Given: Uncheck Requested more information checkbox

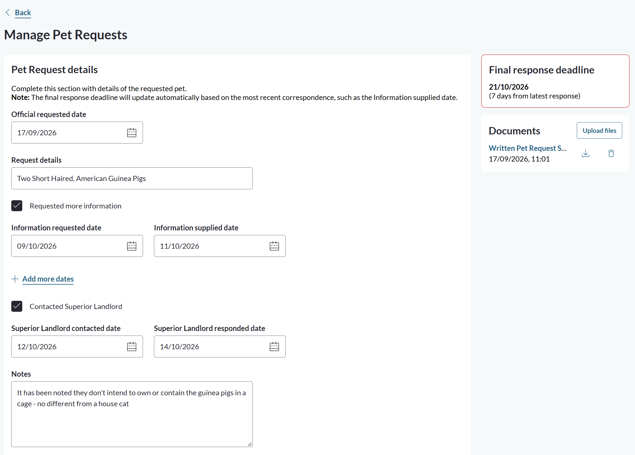Looking at the screenshot, I should [17, 206].
